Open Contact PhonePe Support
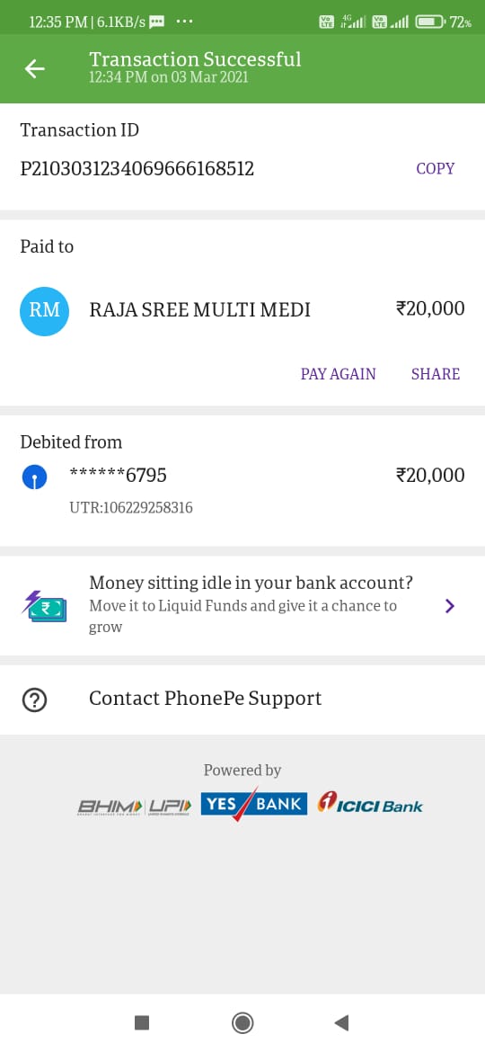The width and height of the screenshot is (485, 1052). coord(242,700)
